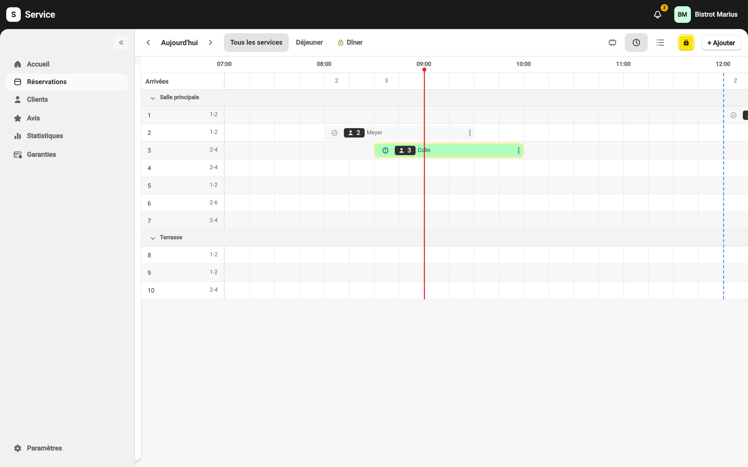The height and width of the screenshot is (467, 748).
Task: Open Avis in the sidebar
Action: [67, 118]
